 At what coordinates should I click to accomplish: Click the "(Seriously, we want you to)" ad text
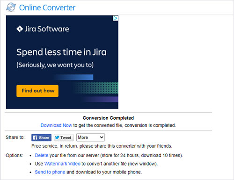click(x=55, y=65)
